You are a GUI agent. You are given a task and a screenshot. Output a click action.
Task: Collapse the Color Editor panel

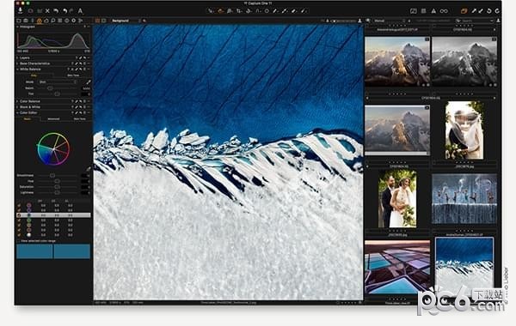tap(17, 112)
